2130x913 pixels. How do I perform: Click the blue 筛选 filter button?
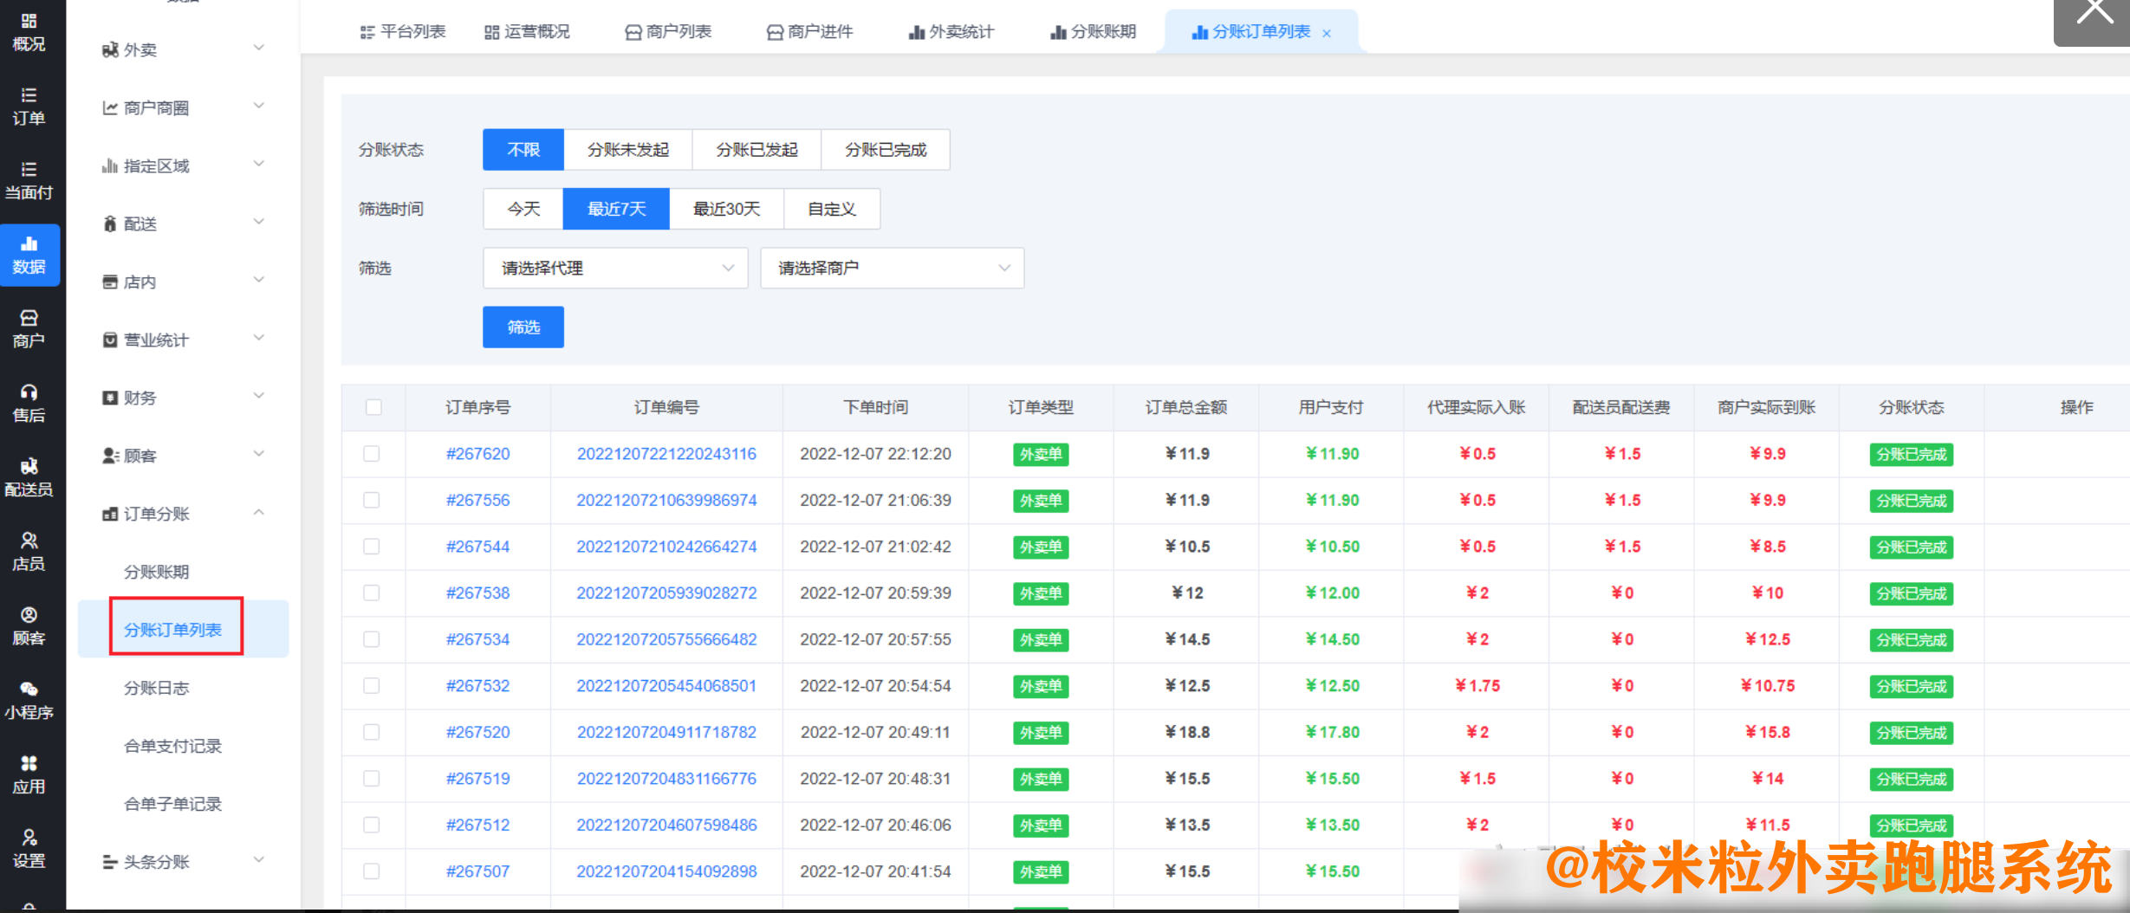(523, 327)
